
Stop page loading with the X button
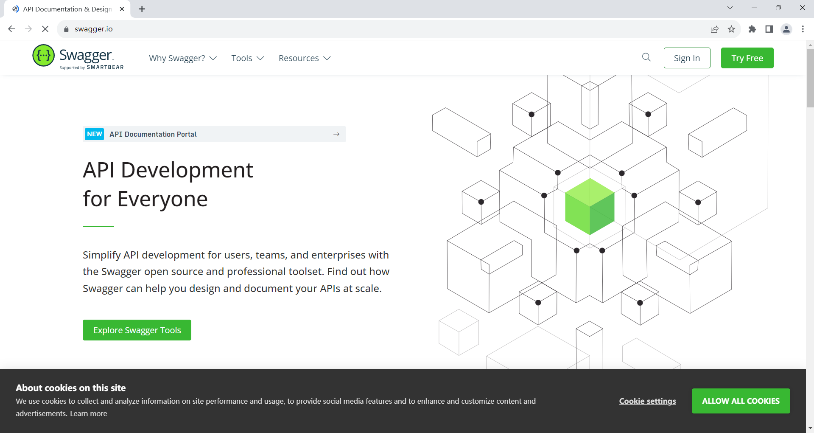tap(45, 29)
